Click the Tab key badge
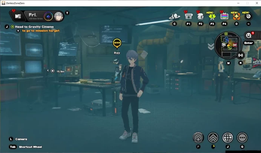 pyautogui.click(x=13, y=147)
